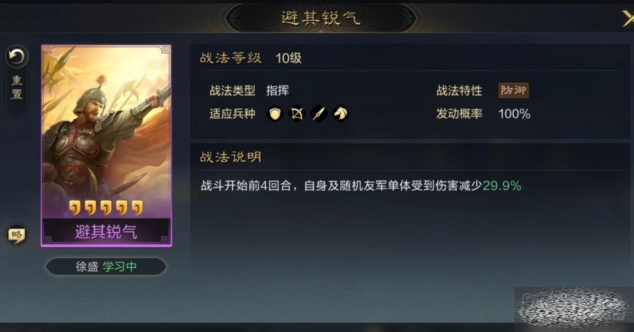Image resolution: width=634 pixels, height=332 pixels.
Task: Click the 徐盛 学习中 status pill
Action: 106,267
